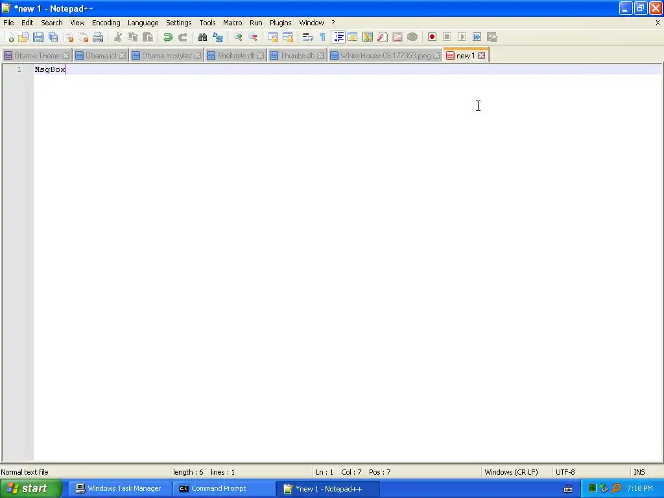Open the Settings menu
The image size is (664, 498).
coord(179,23)
